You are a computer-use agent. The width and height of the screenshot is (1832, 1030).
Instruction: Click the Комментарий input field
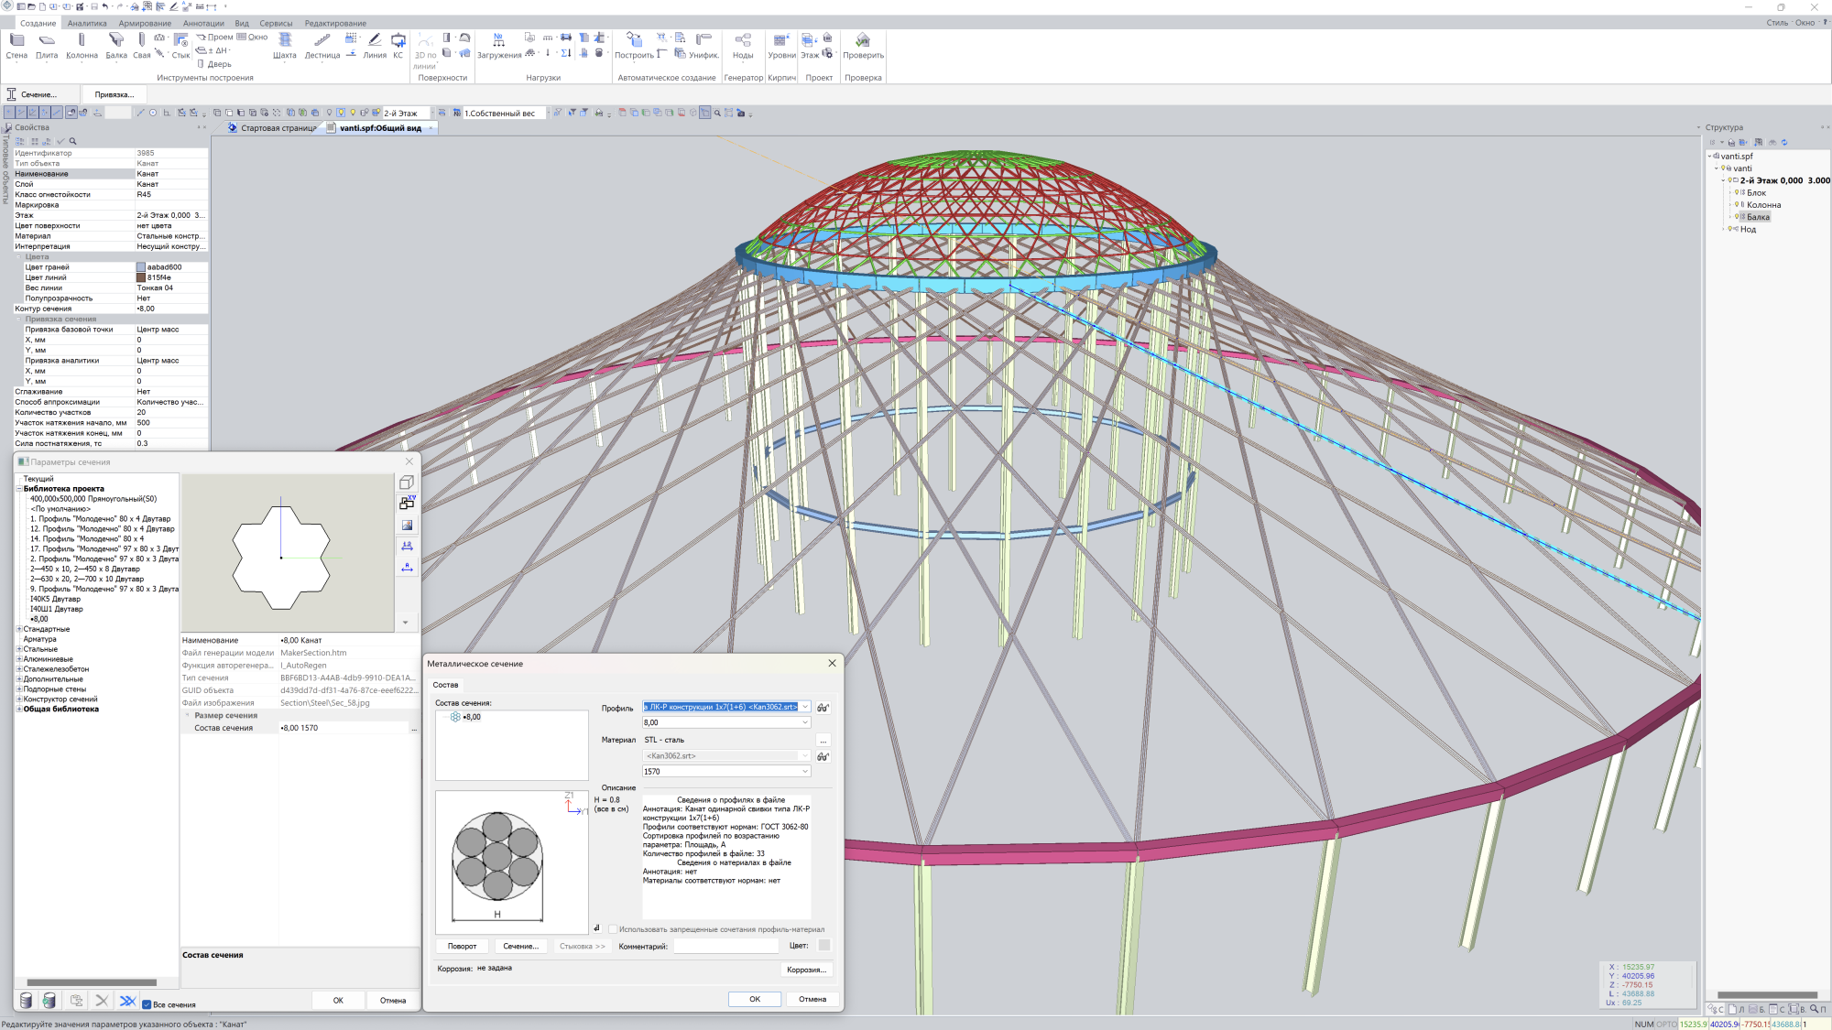click(725, 946)
